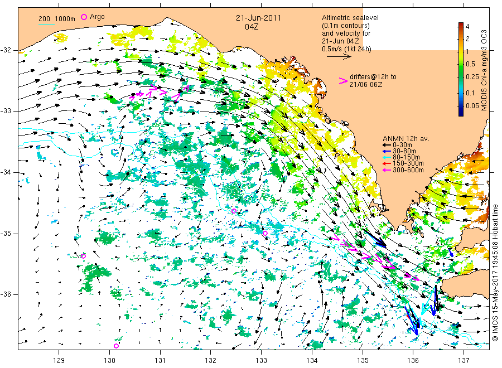Click the Argo float circle near 129.5E, 35.4S
Screen dimensions: 502x368
coord(83,256)
